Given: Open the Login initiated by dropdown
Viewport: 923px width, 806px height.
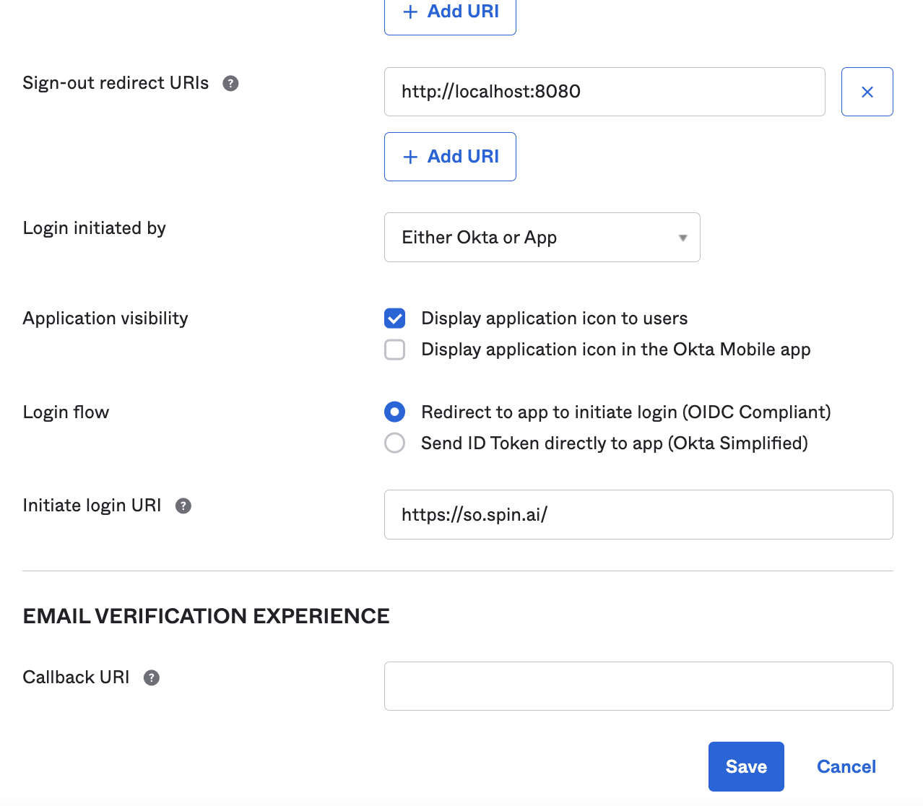Looking at the screenshot, I should click(542, 238).
